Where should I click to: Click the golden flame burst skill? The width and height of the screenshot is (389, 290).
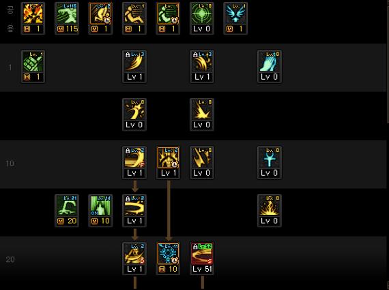(x=269, y=210)
